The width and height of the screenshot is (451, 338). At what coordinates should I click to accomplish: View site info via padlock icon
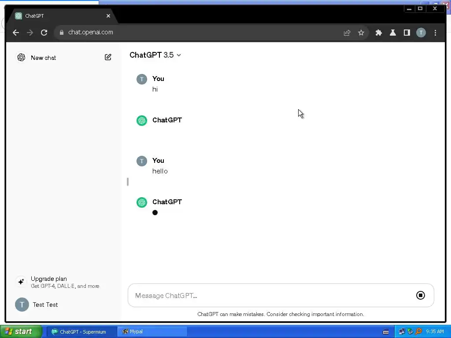coord(62,33)
